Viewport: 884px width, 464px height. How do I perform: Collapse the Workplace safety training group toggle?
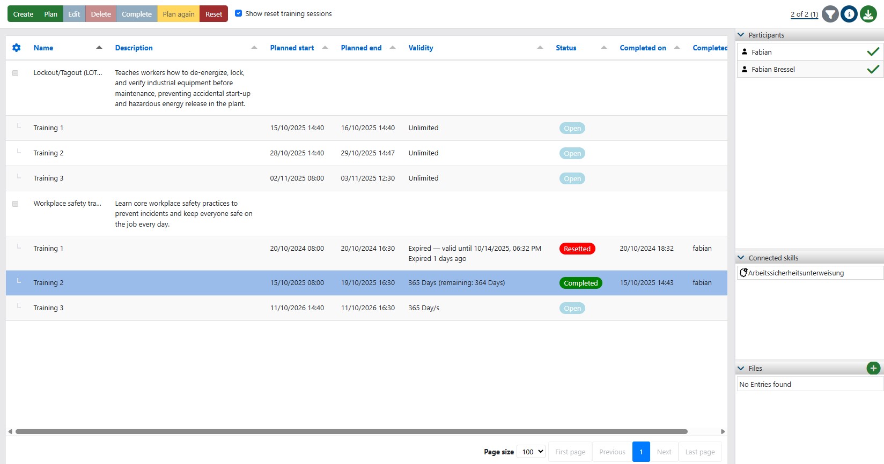point(16,204)
